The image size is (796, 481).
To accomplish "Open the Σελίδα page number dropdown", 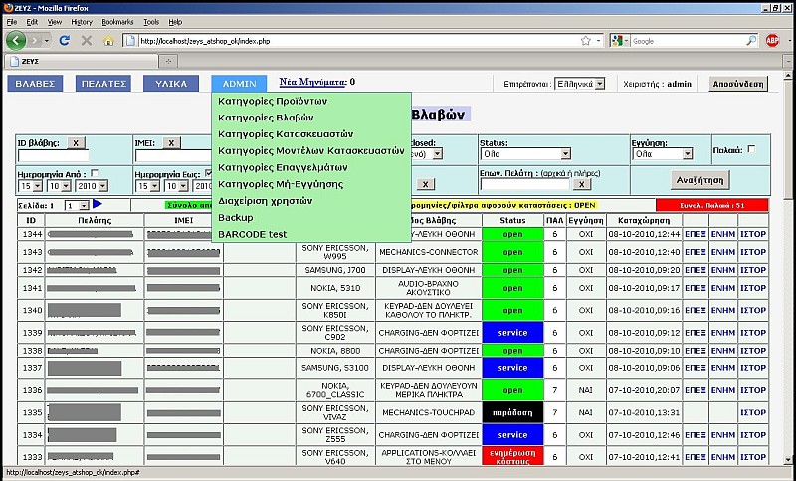I will tap(77, 206).
